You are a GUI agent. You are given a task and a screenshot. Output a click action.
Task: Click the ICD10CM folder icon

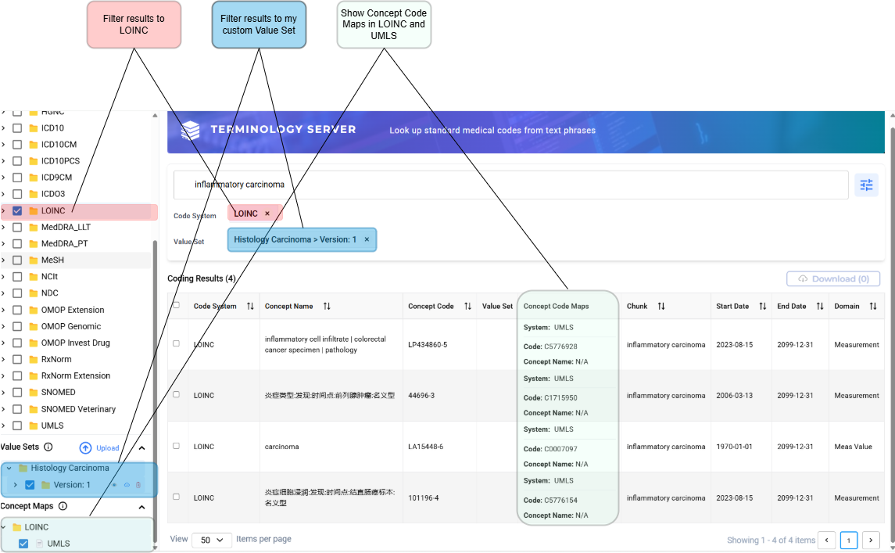click(34, 145)
